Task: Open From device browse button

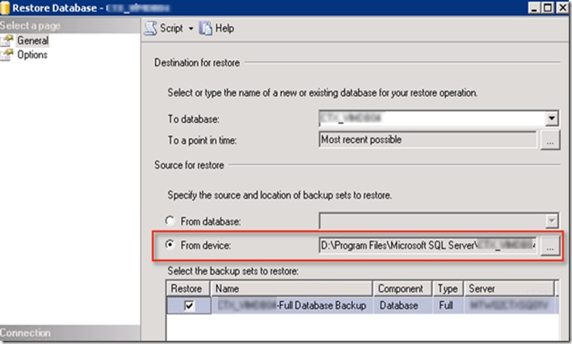Action: pos(550,246)
